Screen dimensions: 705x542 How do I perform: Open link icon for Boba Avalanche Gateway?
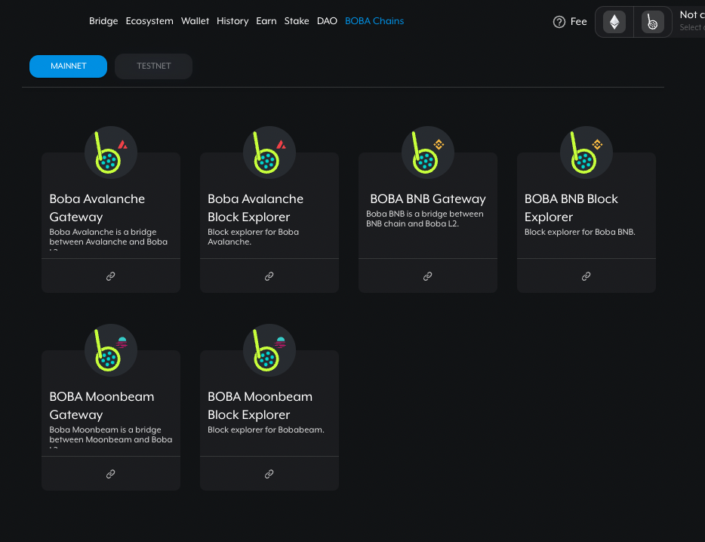[x=111, y=276]
